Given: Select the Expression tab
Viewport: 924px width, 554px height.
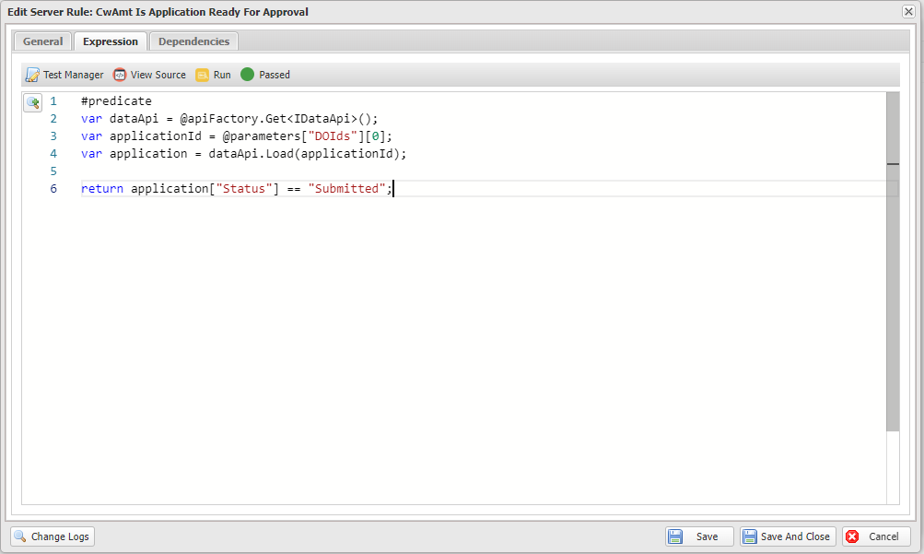Looking at the screenshot, I should (x=111, y=41).
